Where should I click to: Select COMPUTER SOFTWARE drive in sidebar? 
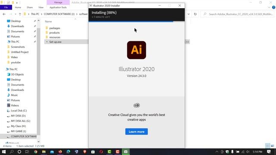coord(24,136)
